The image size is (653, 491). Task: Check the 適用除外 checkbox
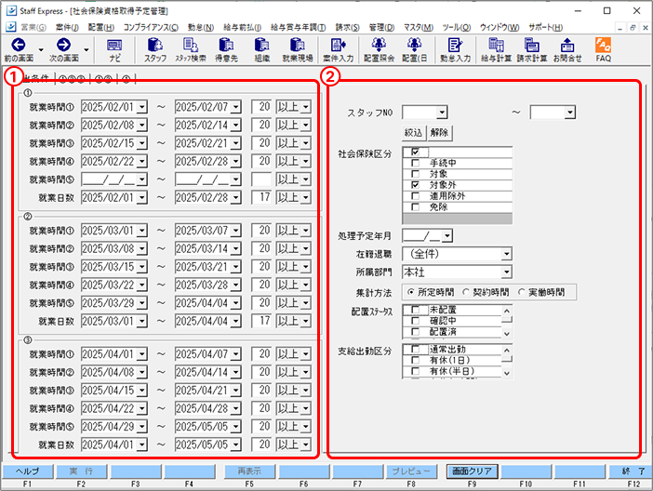tap(415, 195)
